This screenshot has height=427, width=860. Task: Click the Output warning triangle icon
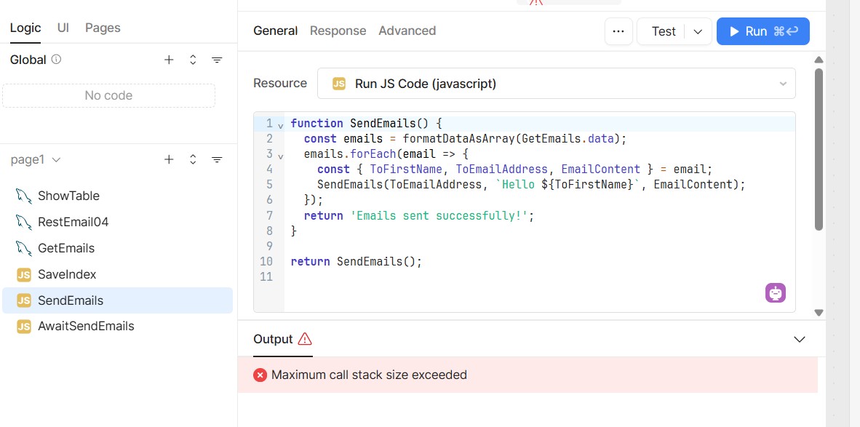(x=305, y=339)
